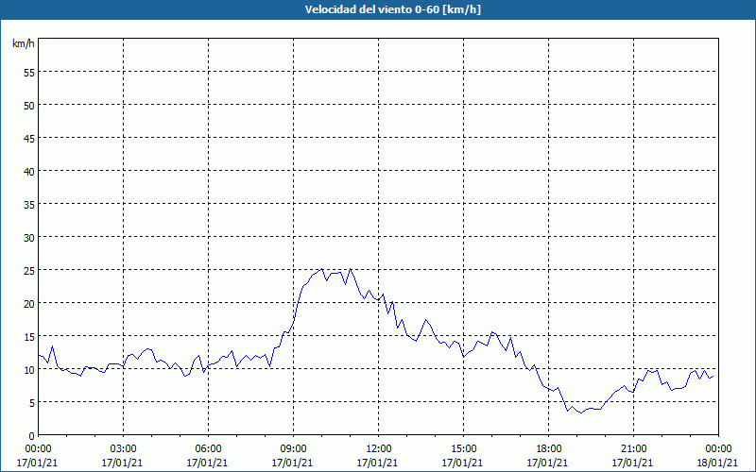Click the 12:00 time label on x-axis
The height and width of the screenshot is (472, 756).
click(x=379, y=449)
